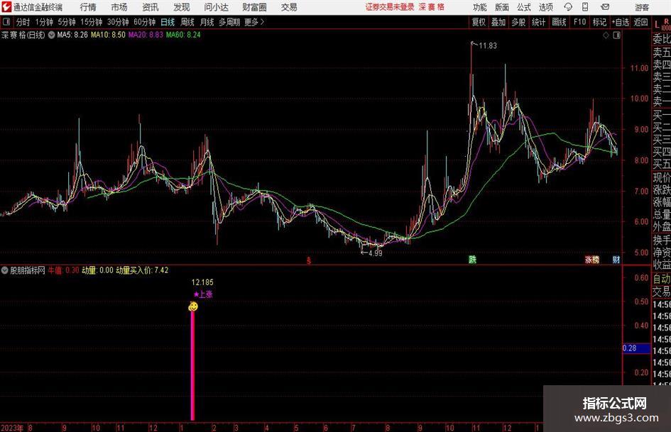
Task: Click the MA20: 8.83 indicator label
Action: click(x=146, y=35)
